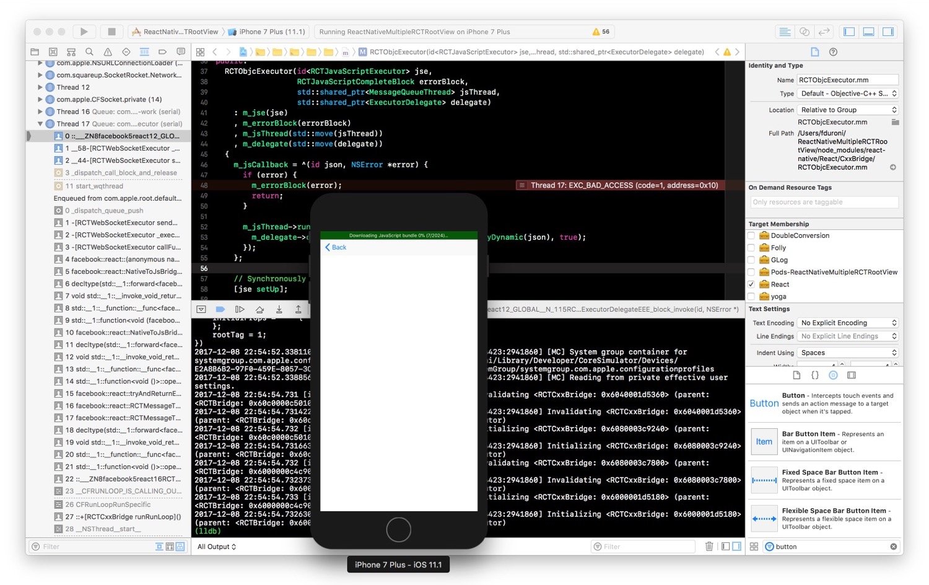Clear the console with the trash icon
The width and height of the screenshot is (929, 585).
709,547
